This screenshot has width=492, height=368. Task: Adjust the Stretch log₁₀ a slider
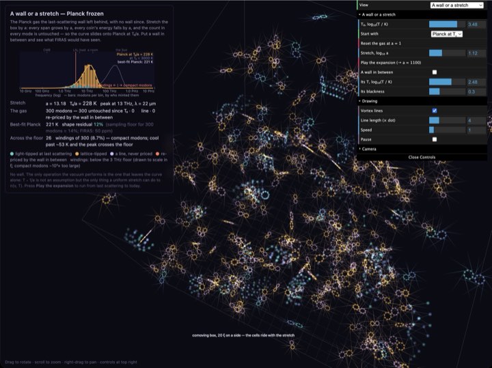tap(447, 53)
